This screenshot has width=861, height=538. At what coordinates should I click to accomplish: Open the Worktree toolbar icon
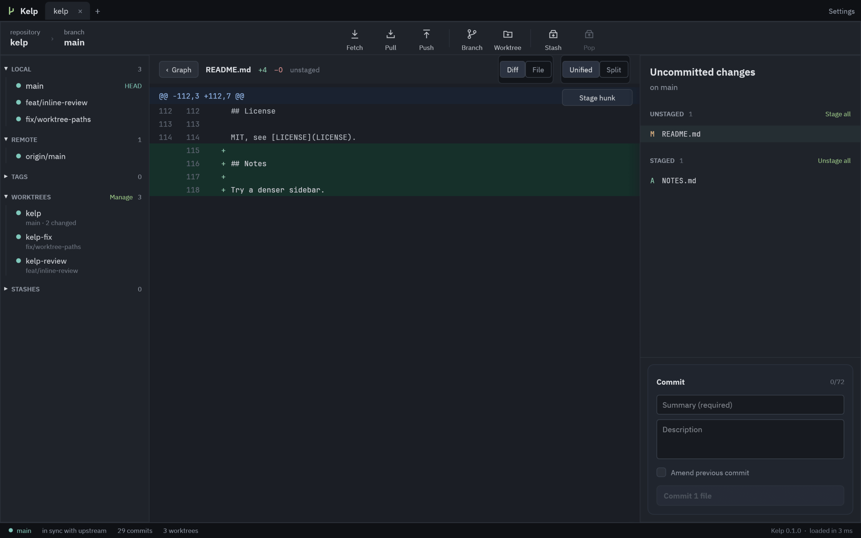point(508,34)
